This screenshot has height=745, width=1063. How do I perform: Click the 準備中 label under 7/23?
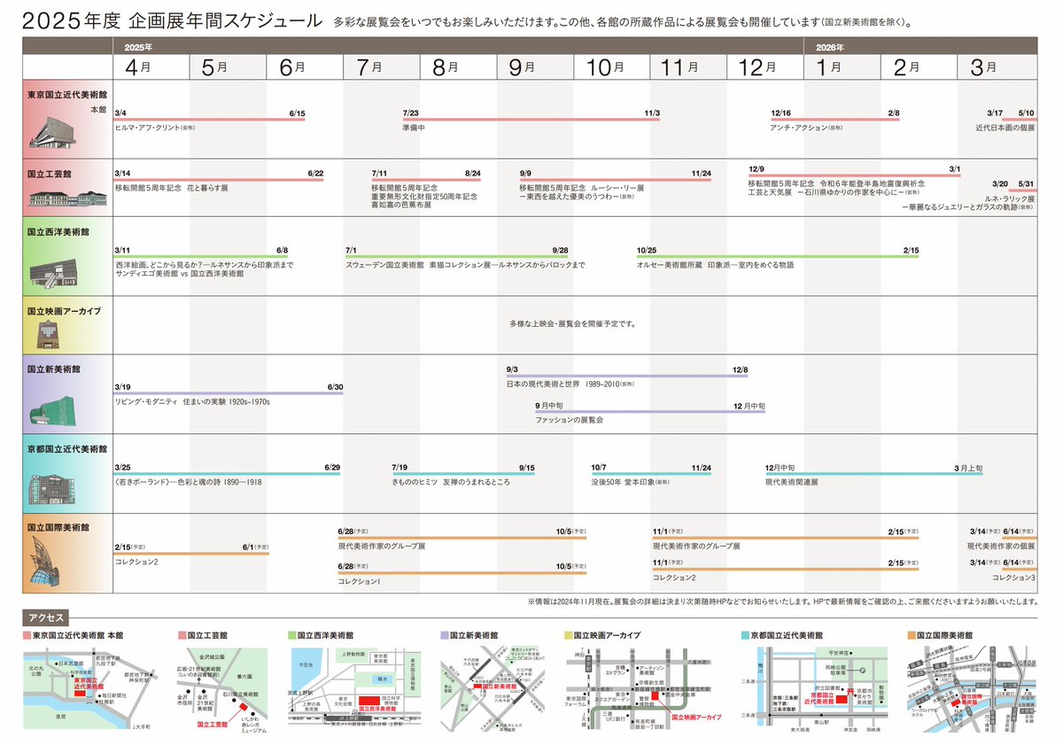[x=415, y=128]
